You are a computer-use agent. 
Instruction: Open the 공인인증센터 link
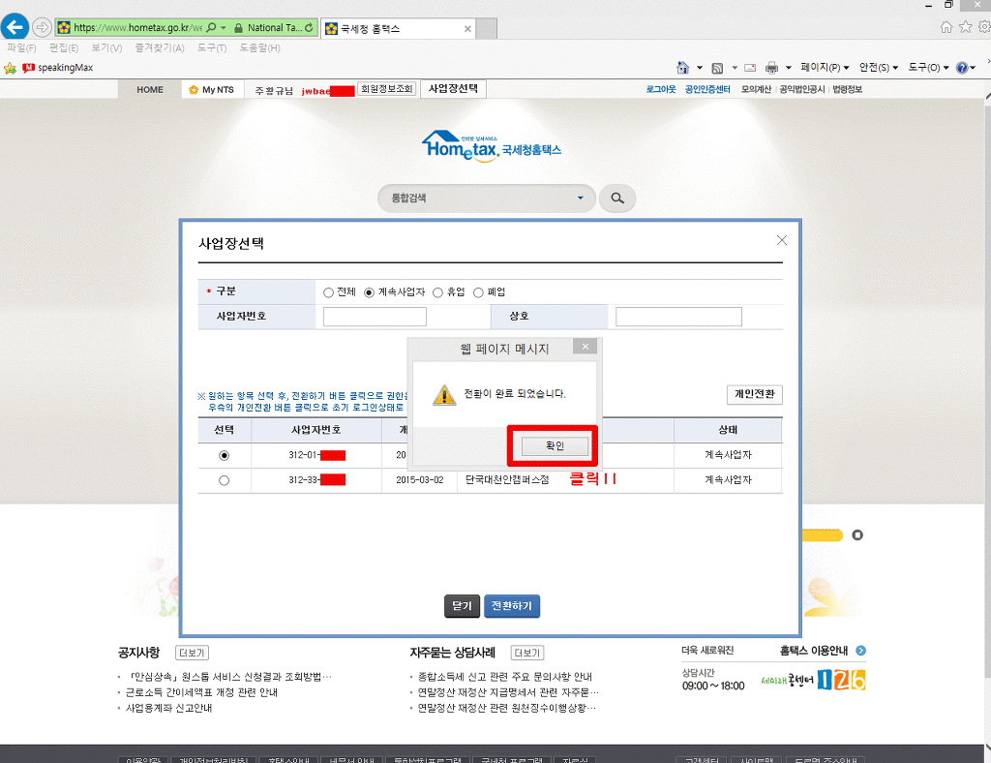point(707,90)
